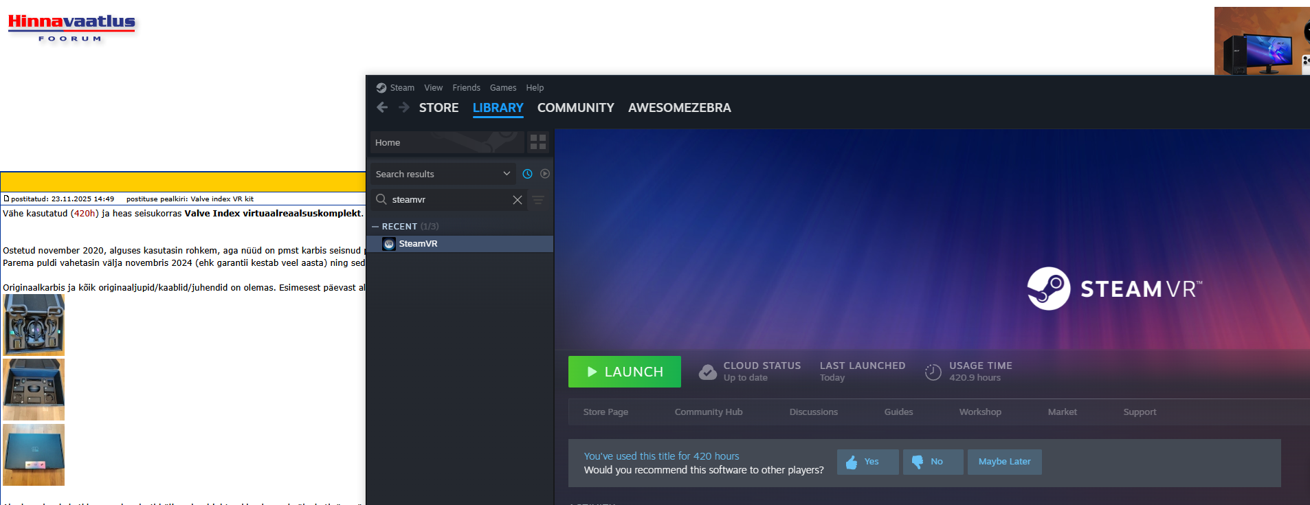
Task: Click the usage time clock icon
Action: tap(933, 372)
